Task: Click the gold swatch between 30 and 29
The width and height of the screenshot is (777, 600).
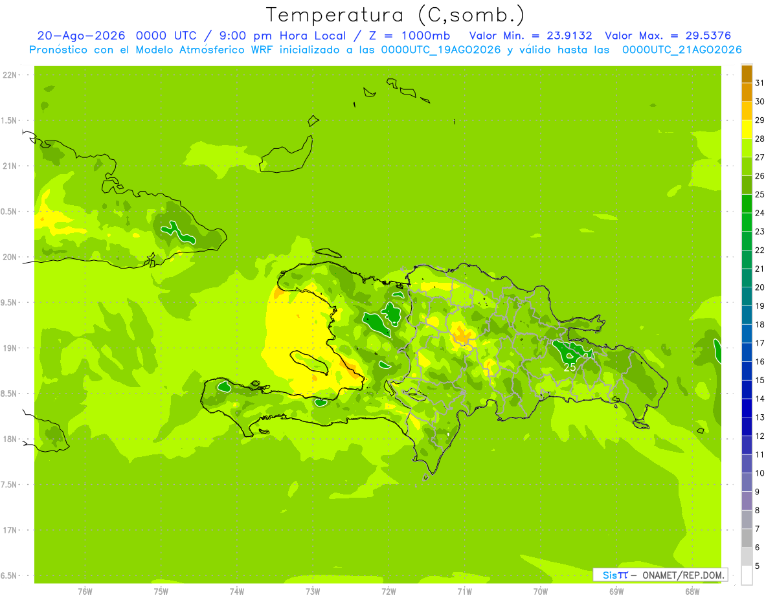Action: tap(747, 111)
